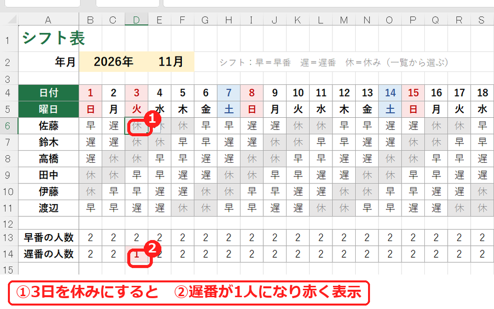Select row 14 header
Image resolution: width=494 pixels, height=309 pixels.
click(x=9, y=254)
